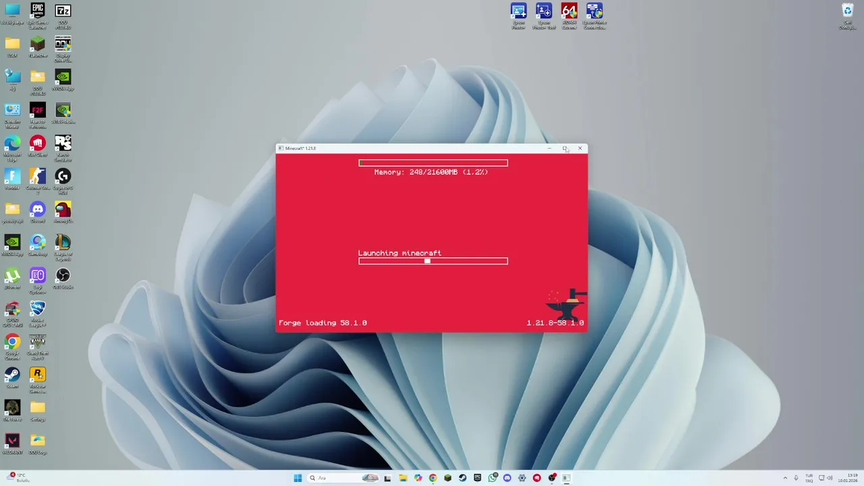Select the Ranch Simulator desktop shortcut
Screen dimensions: 864x486
63,148
